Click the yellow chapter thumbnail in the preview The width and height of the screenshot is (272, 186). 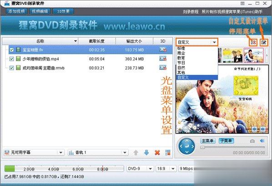pos(246,85)
